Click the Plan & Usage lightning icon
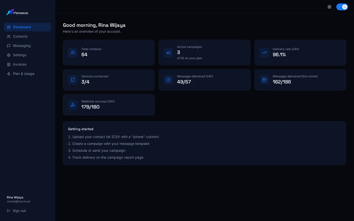Screen dimensions: 354x221 point(9,74)
